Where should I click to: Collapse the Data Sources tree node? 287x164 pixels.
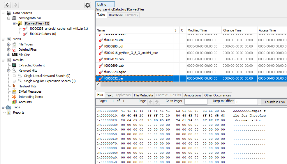(x=3, y=13)
